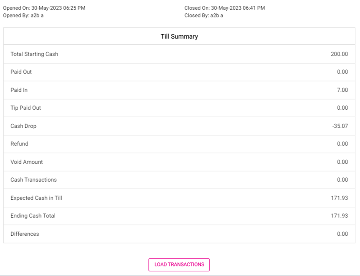
Task: Click the 200.00 starting cash value
Action: click(339, 54)
